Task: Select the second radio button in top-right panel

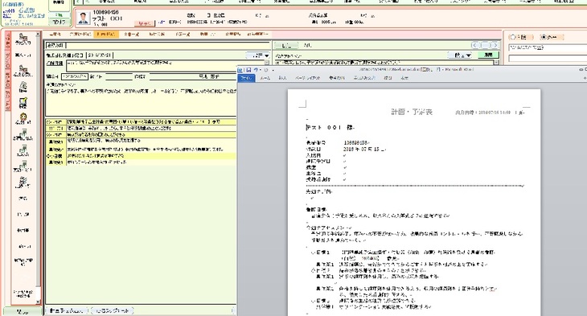Action: coord(544,37)
